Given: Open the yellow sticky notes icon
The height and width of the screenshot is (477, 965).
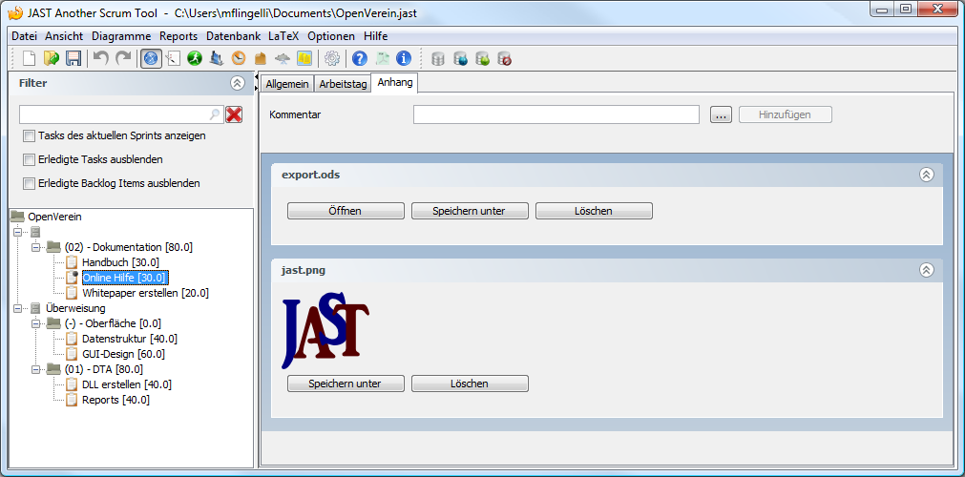Looking at the screenshot, I should point(304,58).
